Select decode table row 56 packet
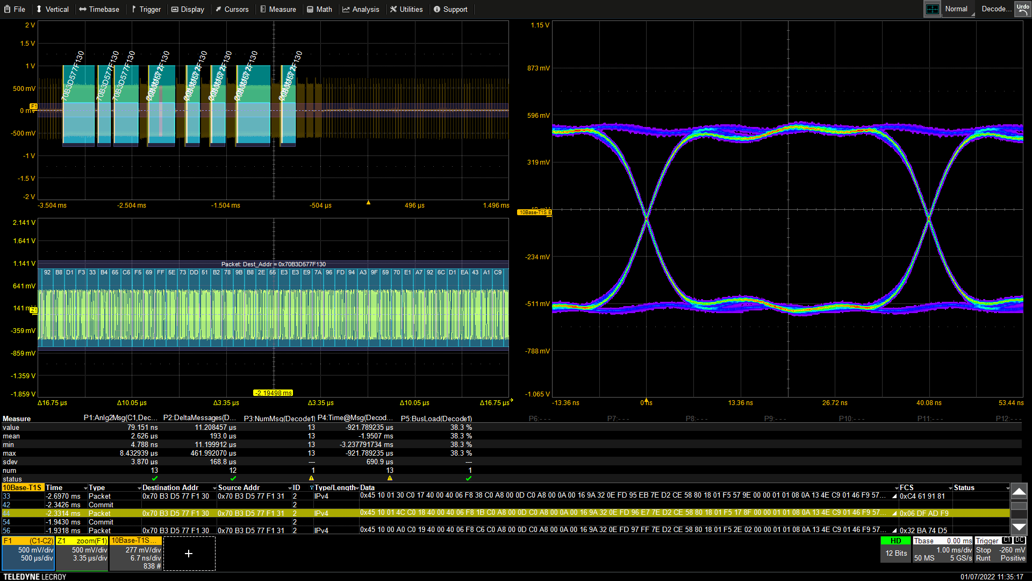This screenshot has width=1032, height=581. point(99,530)
